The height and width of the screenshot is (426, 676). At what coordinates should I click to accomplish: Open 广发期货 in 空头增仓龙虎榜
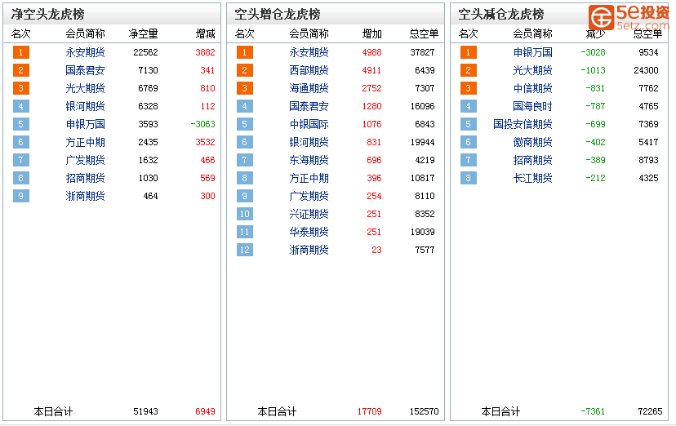(x=309, y=196)
